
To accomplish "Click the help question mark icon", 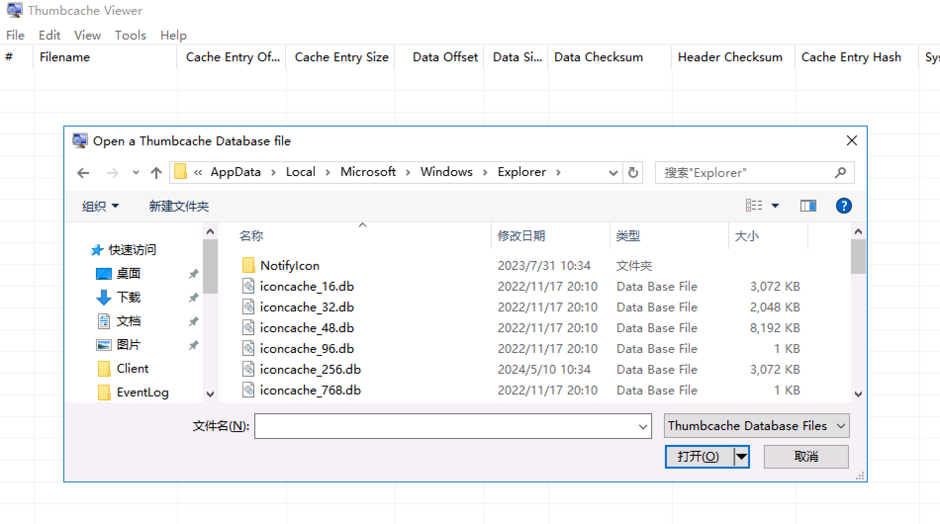I will click(844, 206).
